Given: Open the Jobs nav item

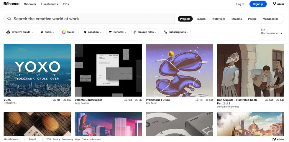Looking at the screenshot, I should coord(65,4).
